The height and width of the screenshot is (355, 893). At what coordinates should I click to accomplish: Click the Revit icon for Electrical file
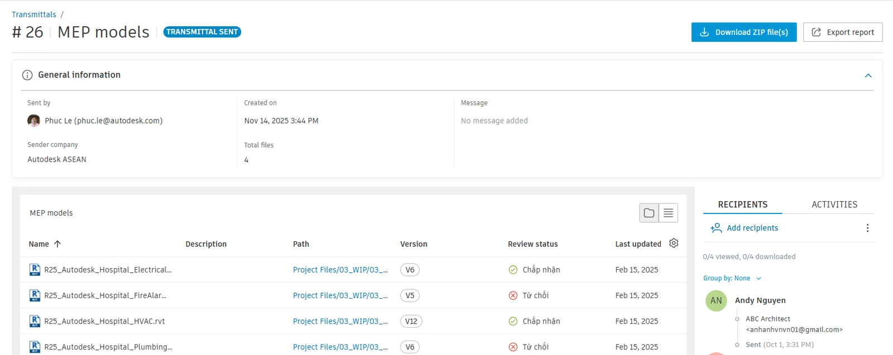click(35, 270)
